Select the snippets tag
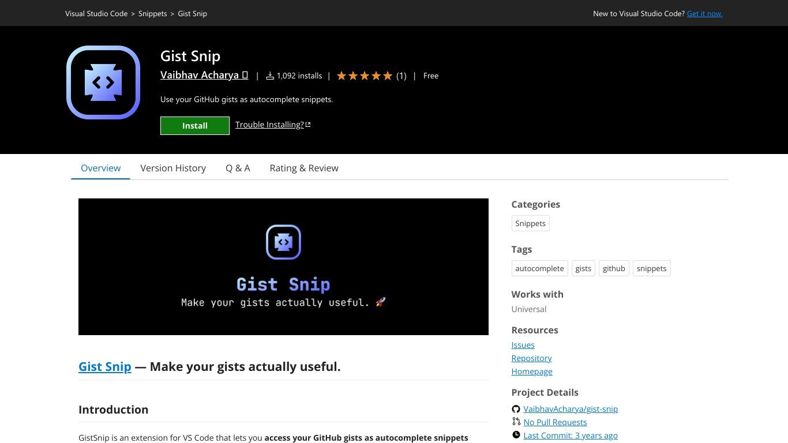This screenshot has height=443, width=788. [651, 268]
